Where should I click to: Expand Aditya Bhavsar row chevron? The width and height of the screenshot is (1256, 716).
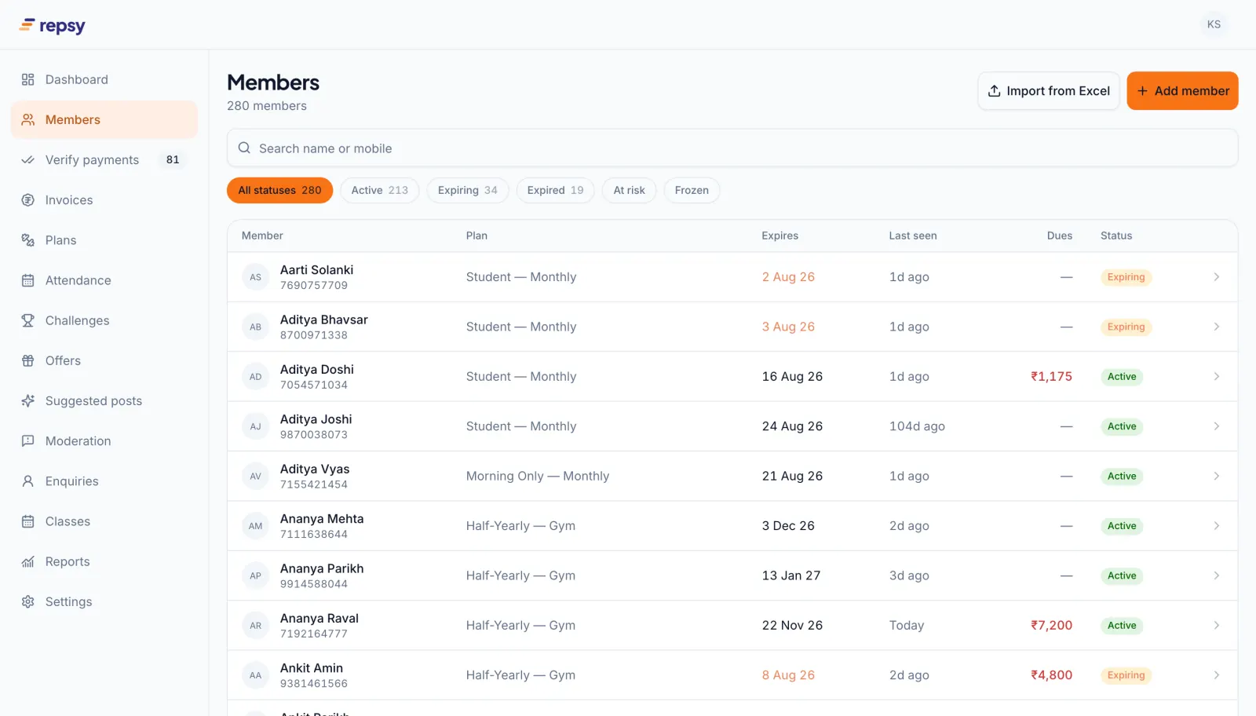coord(1216,327)
